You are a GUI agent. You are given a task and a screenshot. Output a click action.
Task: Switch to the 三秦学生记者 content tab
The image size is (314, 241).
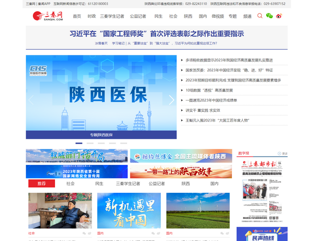[128, 184]
